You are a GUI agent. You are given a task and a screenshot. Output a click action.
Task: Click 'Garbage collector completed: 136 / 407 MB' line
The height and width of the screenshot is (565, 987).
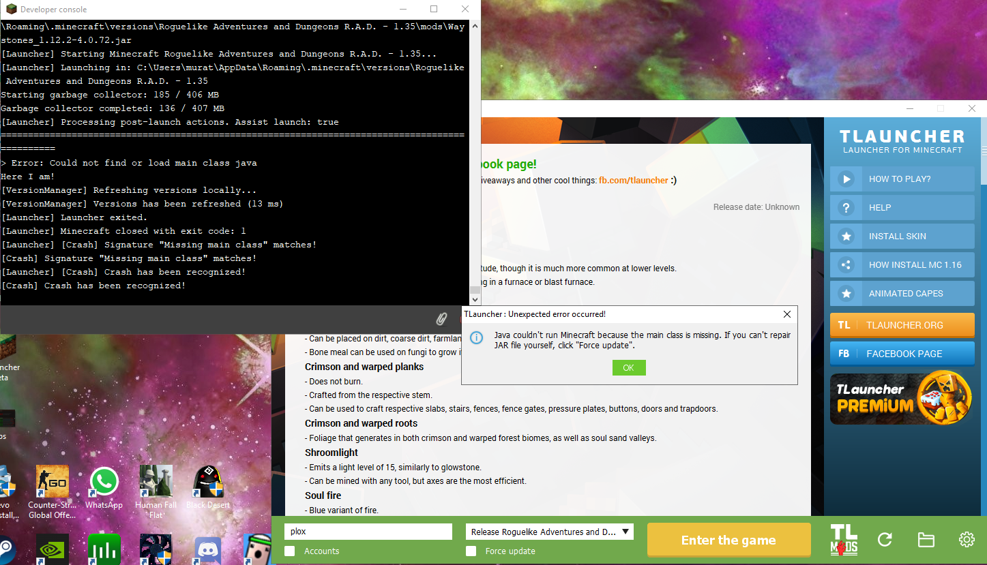pyautogui.click(x=113, y=108)
